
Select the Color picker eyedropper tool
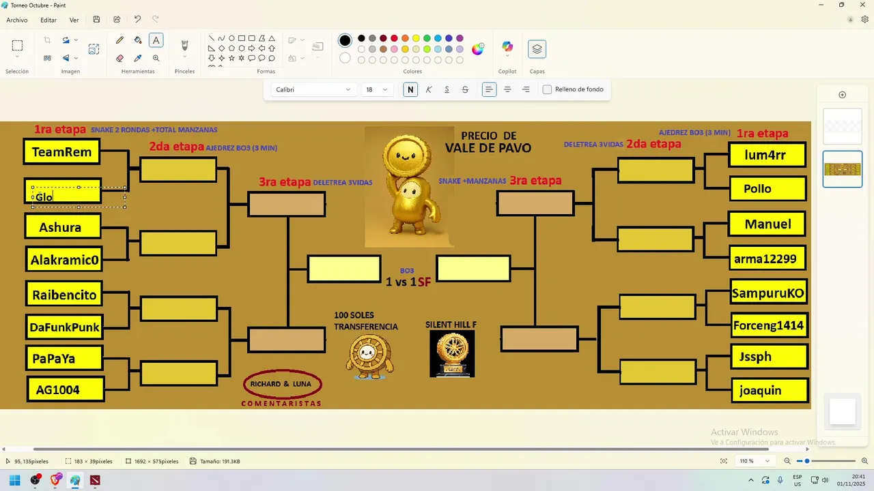pyautogui.click(x=138, y=58)
